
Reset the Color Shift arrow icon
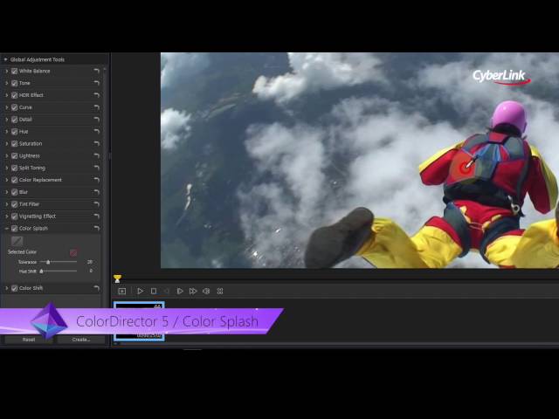[x=96, y=288]
